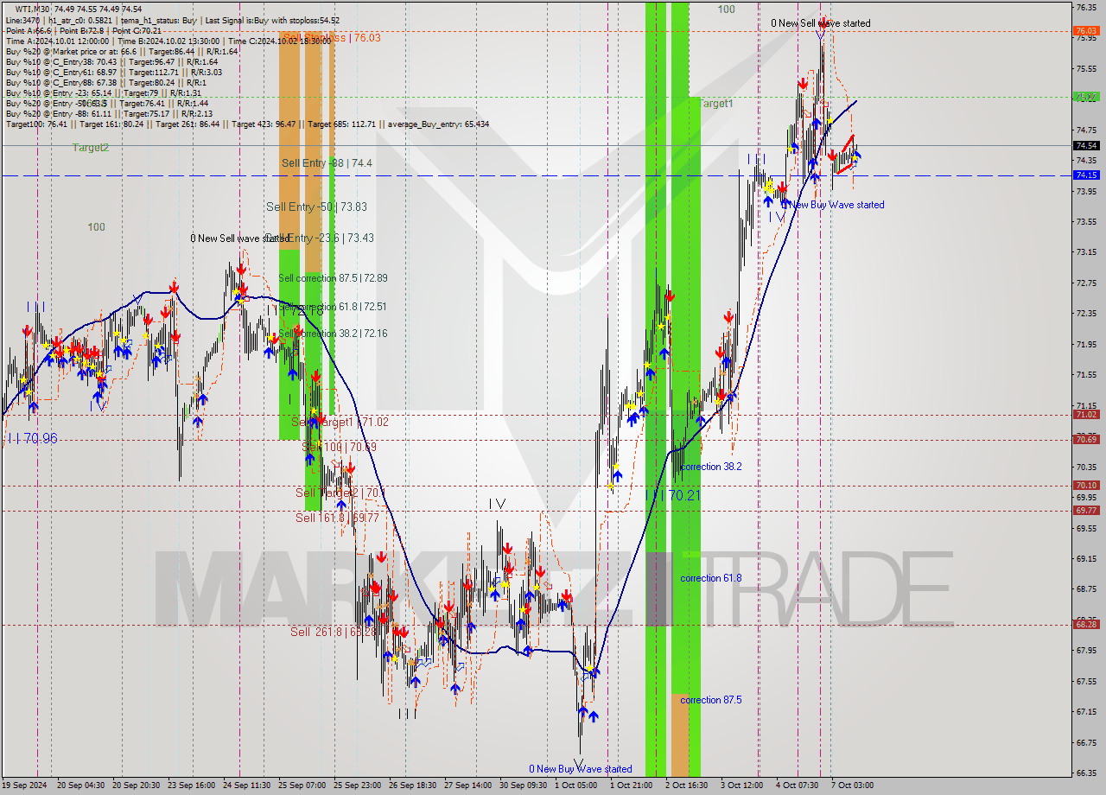
Task: Click the red 71.02 price tag on the axis
Action: [1085, 415]
